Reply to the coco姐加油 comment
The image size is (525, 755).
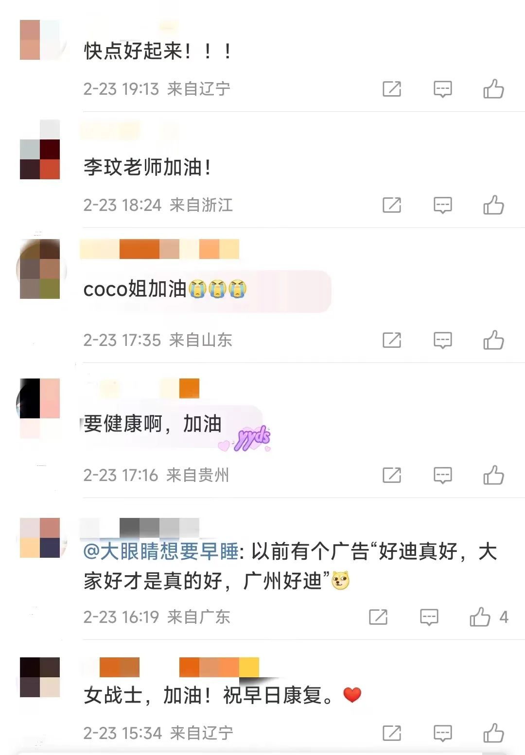point(442,341)
